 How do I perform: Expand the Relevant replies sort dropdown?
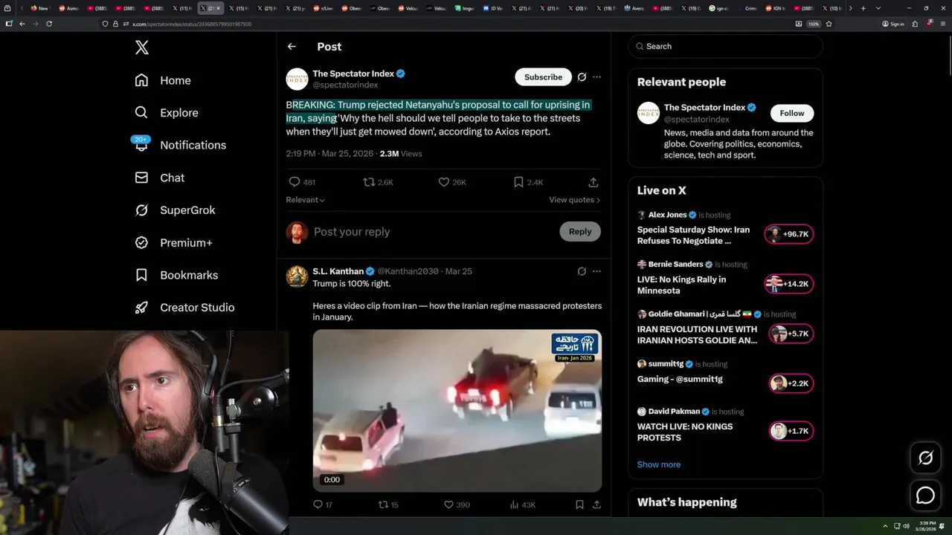coord(306,200)
